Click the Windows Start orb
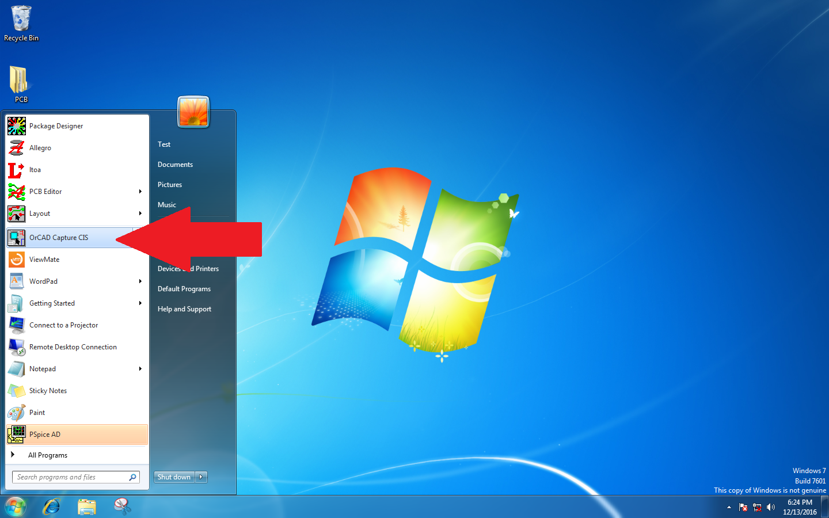This screenshot has width=829, height=518. click(x=15, y=507)
